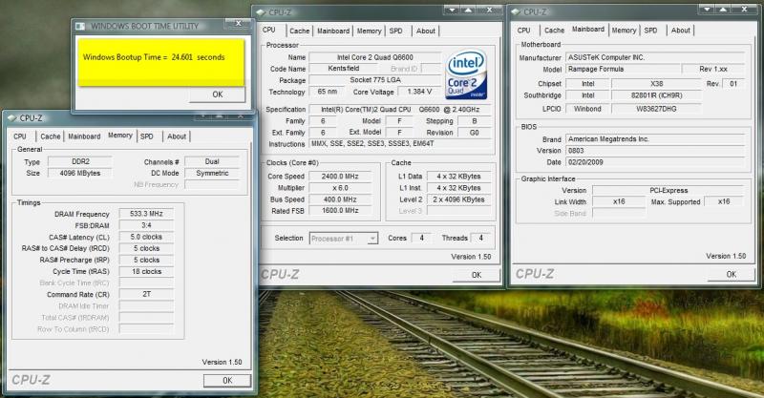Click OK in the CPU-Z mainboard window
Image resolution: width=764 pixels, height=398 pixels.
click(x=731, y=274)
